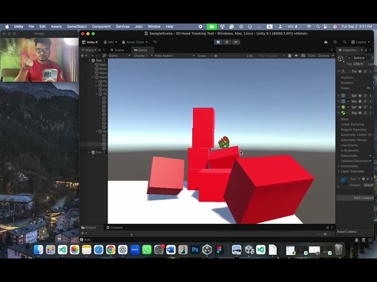Image resolution: width=377 pixels, height=282 pixels.
Task: Switch to the Hierarchy tab
Action: [88, 50]
